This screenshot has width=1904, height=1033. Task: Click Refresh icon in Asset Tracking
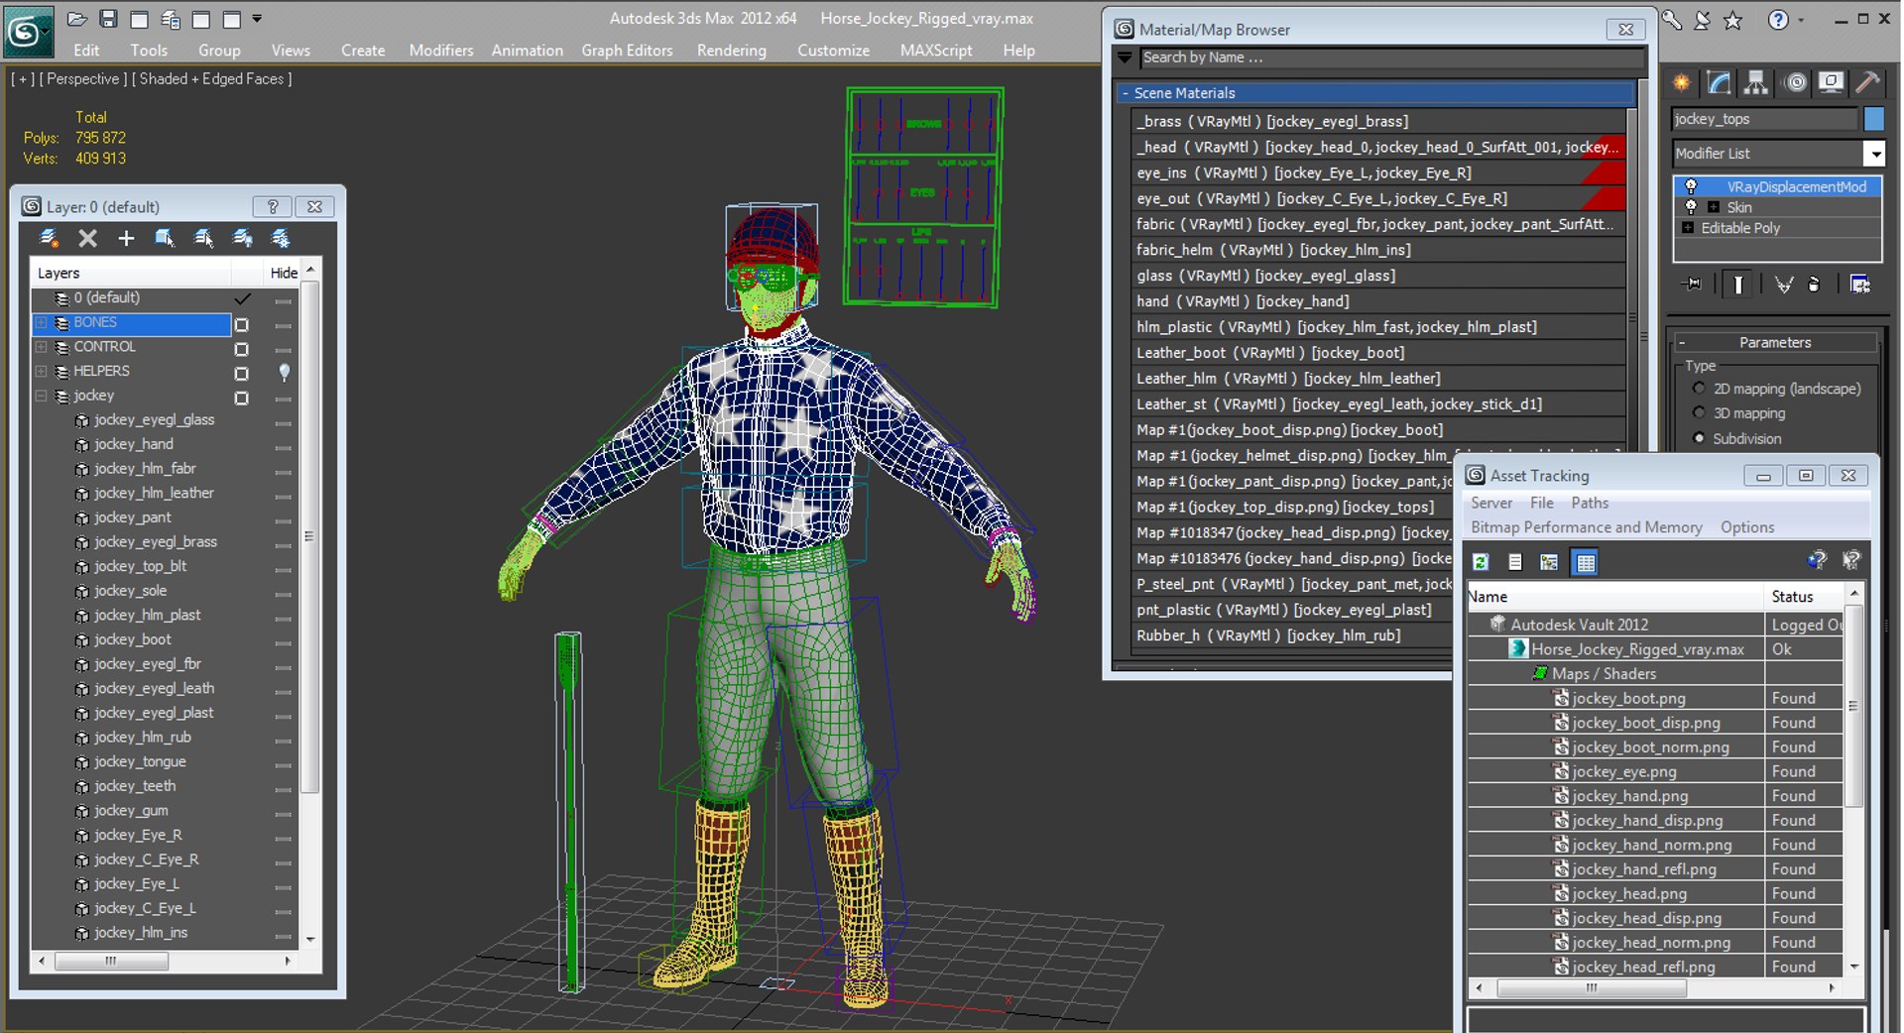[x=1481, y=562]
